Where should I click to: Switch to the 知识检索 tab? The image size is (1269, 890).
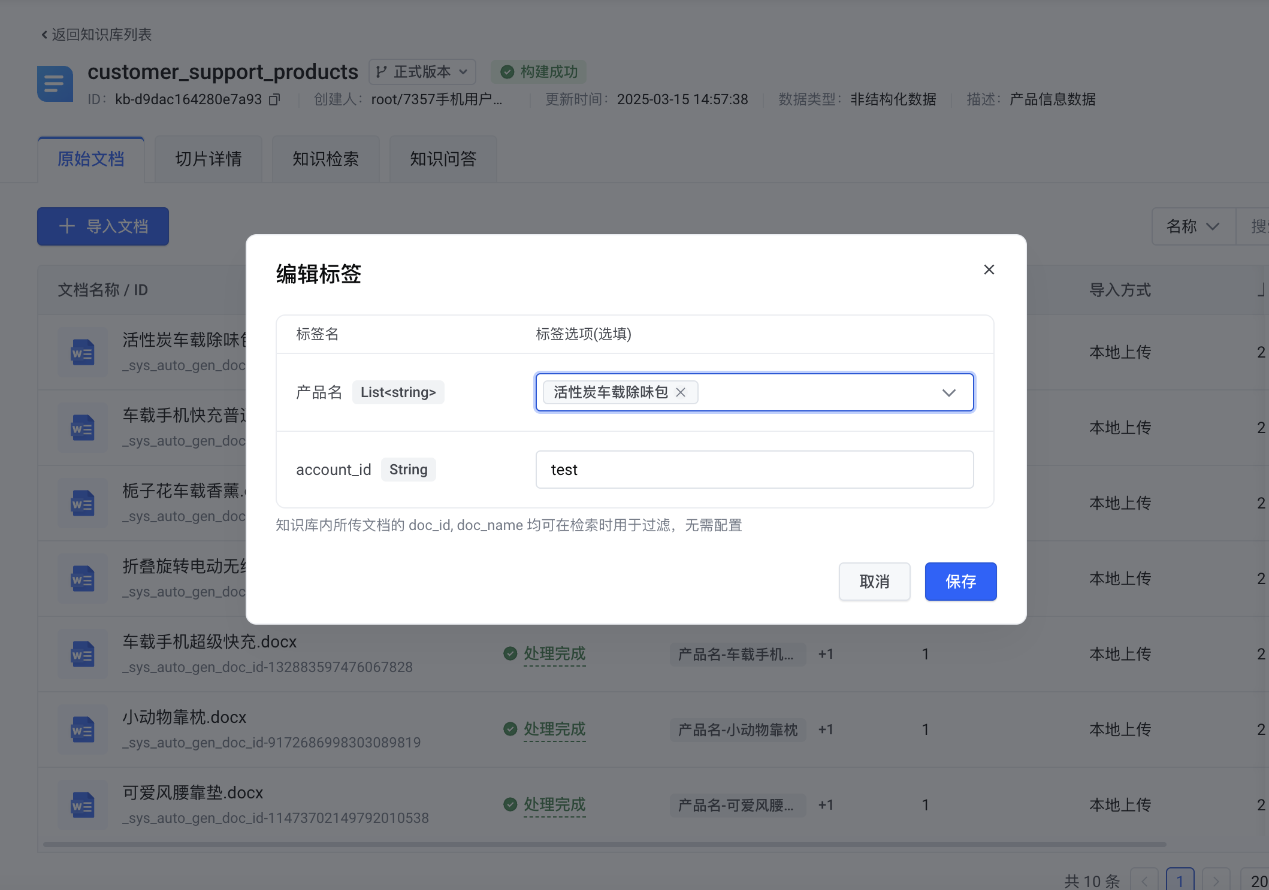pos(325,159)
